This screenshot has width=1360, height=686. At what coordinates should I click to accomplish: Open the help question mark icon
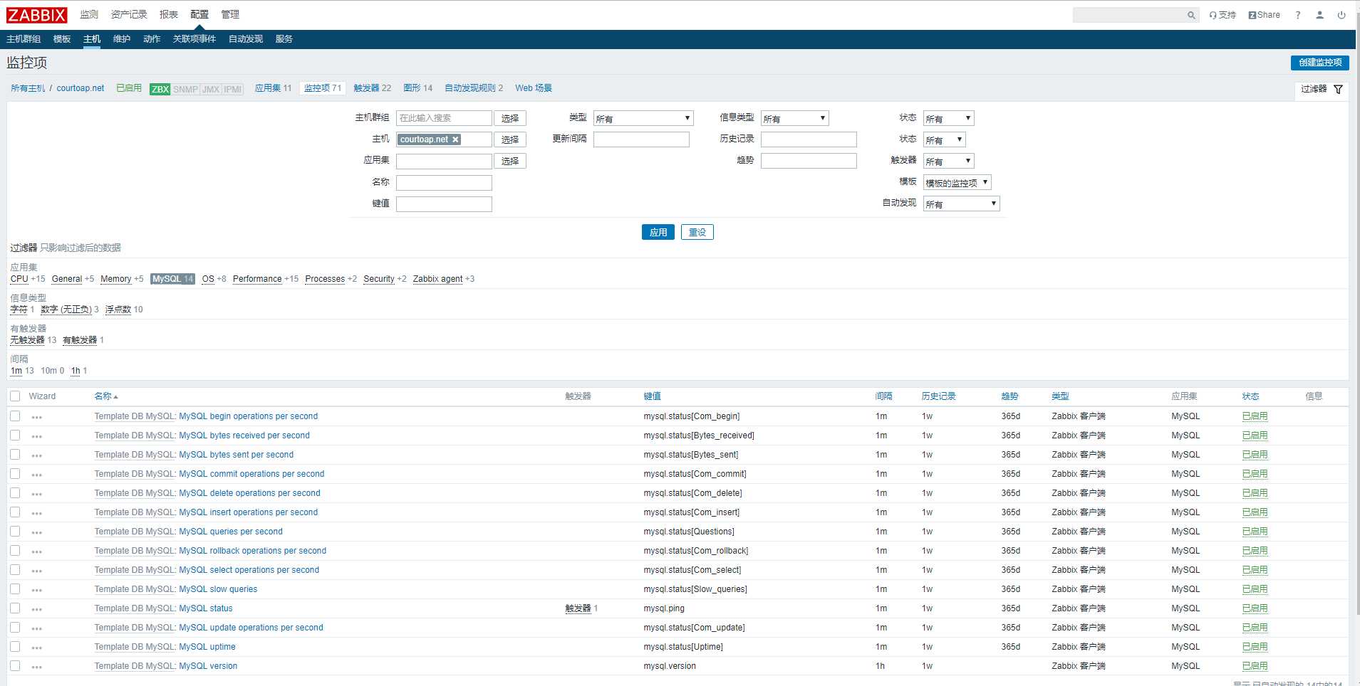tap(1298, 15)
